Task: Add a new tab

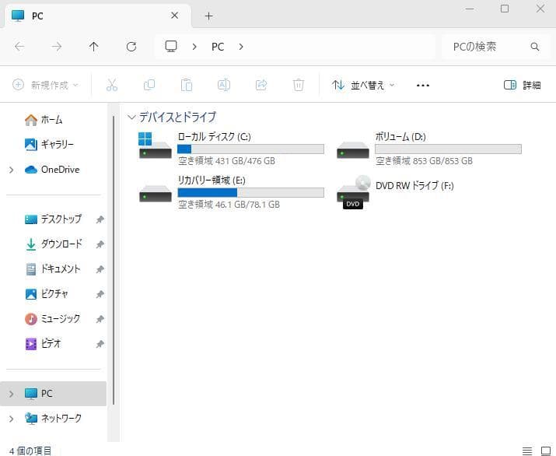Action: pos(209,16)
